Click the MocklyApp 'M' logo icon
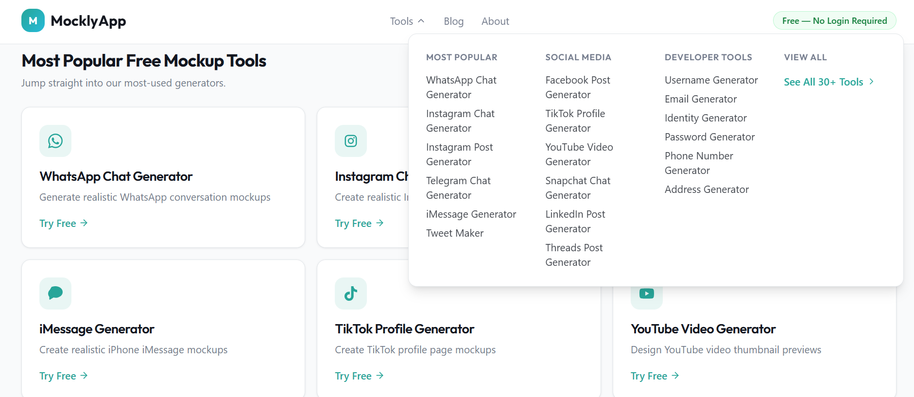The height and width of the screenshot is (397, 914). [x=32, y=20]
